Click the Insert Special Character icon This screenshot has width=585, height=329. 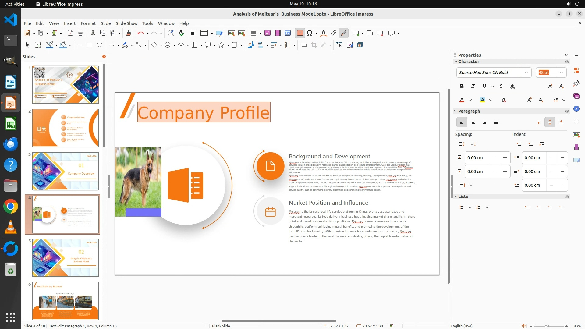pyautogui.click(x=310, y=33)
